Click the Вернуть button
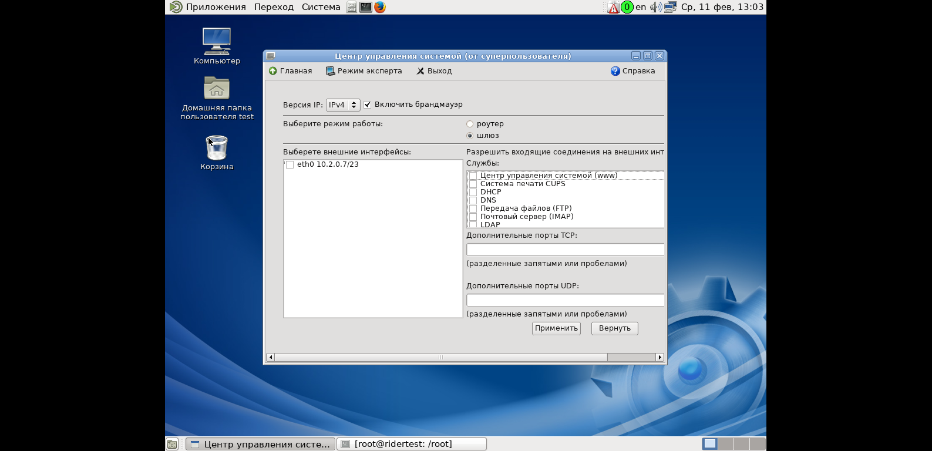Viewport: 932px width, 451px height. 615,328
